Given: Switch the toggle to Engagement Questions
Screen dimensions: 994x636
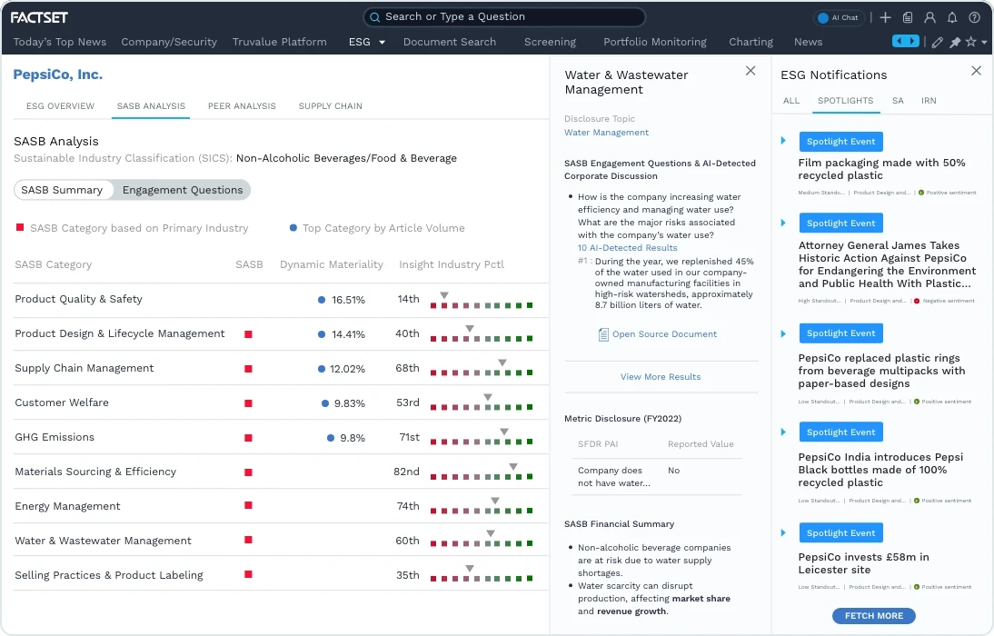Looking at the screenshot, I should point(183,190).
